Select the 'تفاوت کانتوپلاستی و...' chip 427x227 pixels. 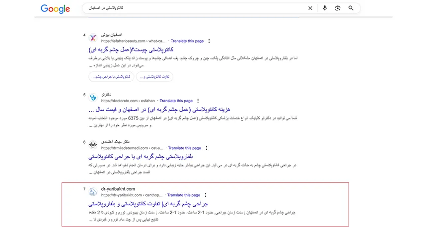(x=152, y=77)
